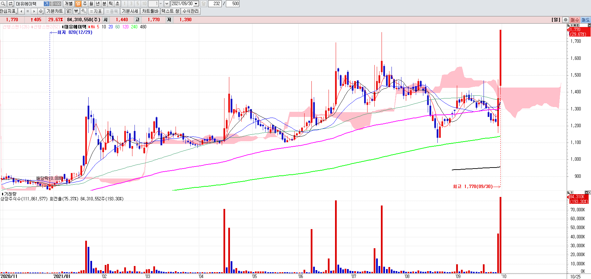
Task: Open the date picker 2021/09/30 dropdown
Action: click(x=196, y=3)
